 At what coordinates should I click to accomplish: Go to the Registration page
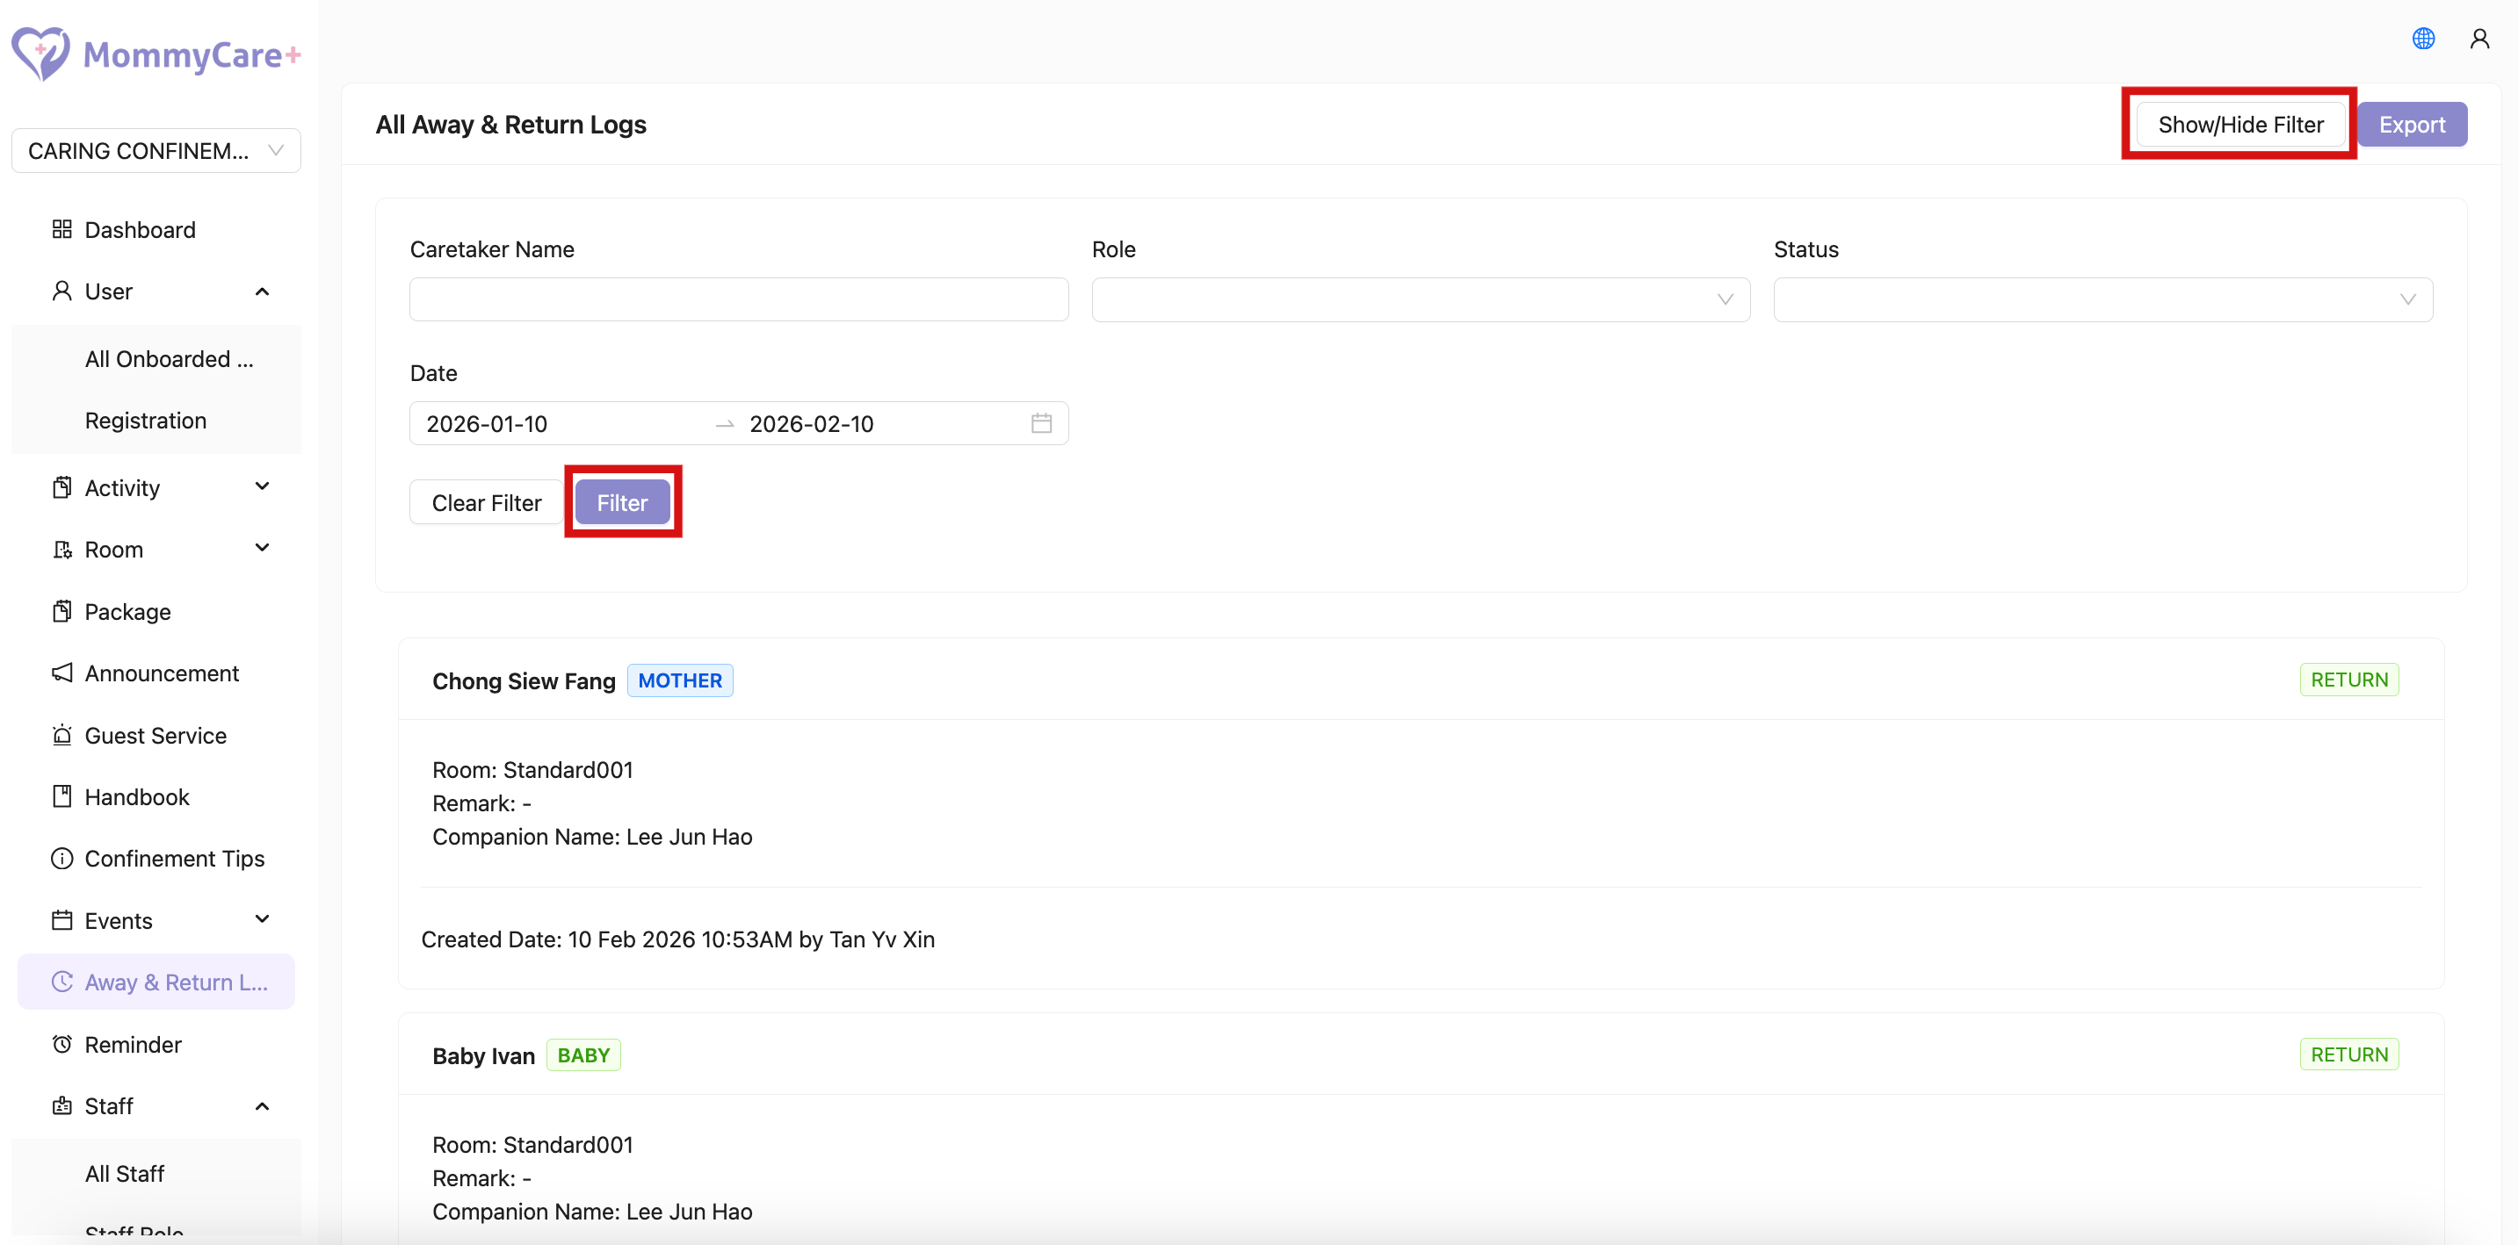(146, 420)
